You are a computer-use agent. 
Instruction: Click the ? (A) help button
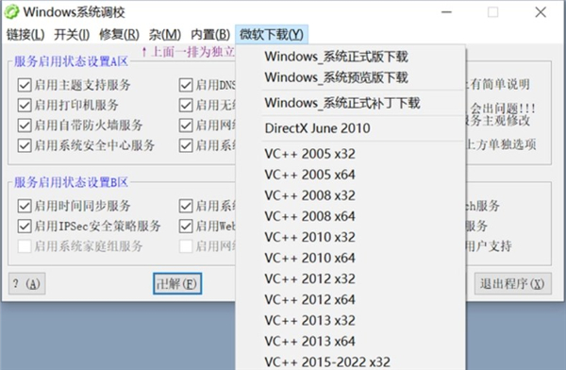click(27, 284)
